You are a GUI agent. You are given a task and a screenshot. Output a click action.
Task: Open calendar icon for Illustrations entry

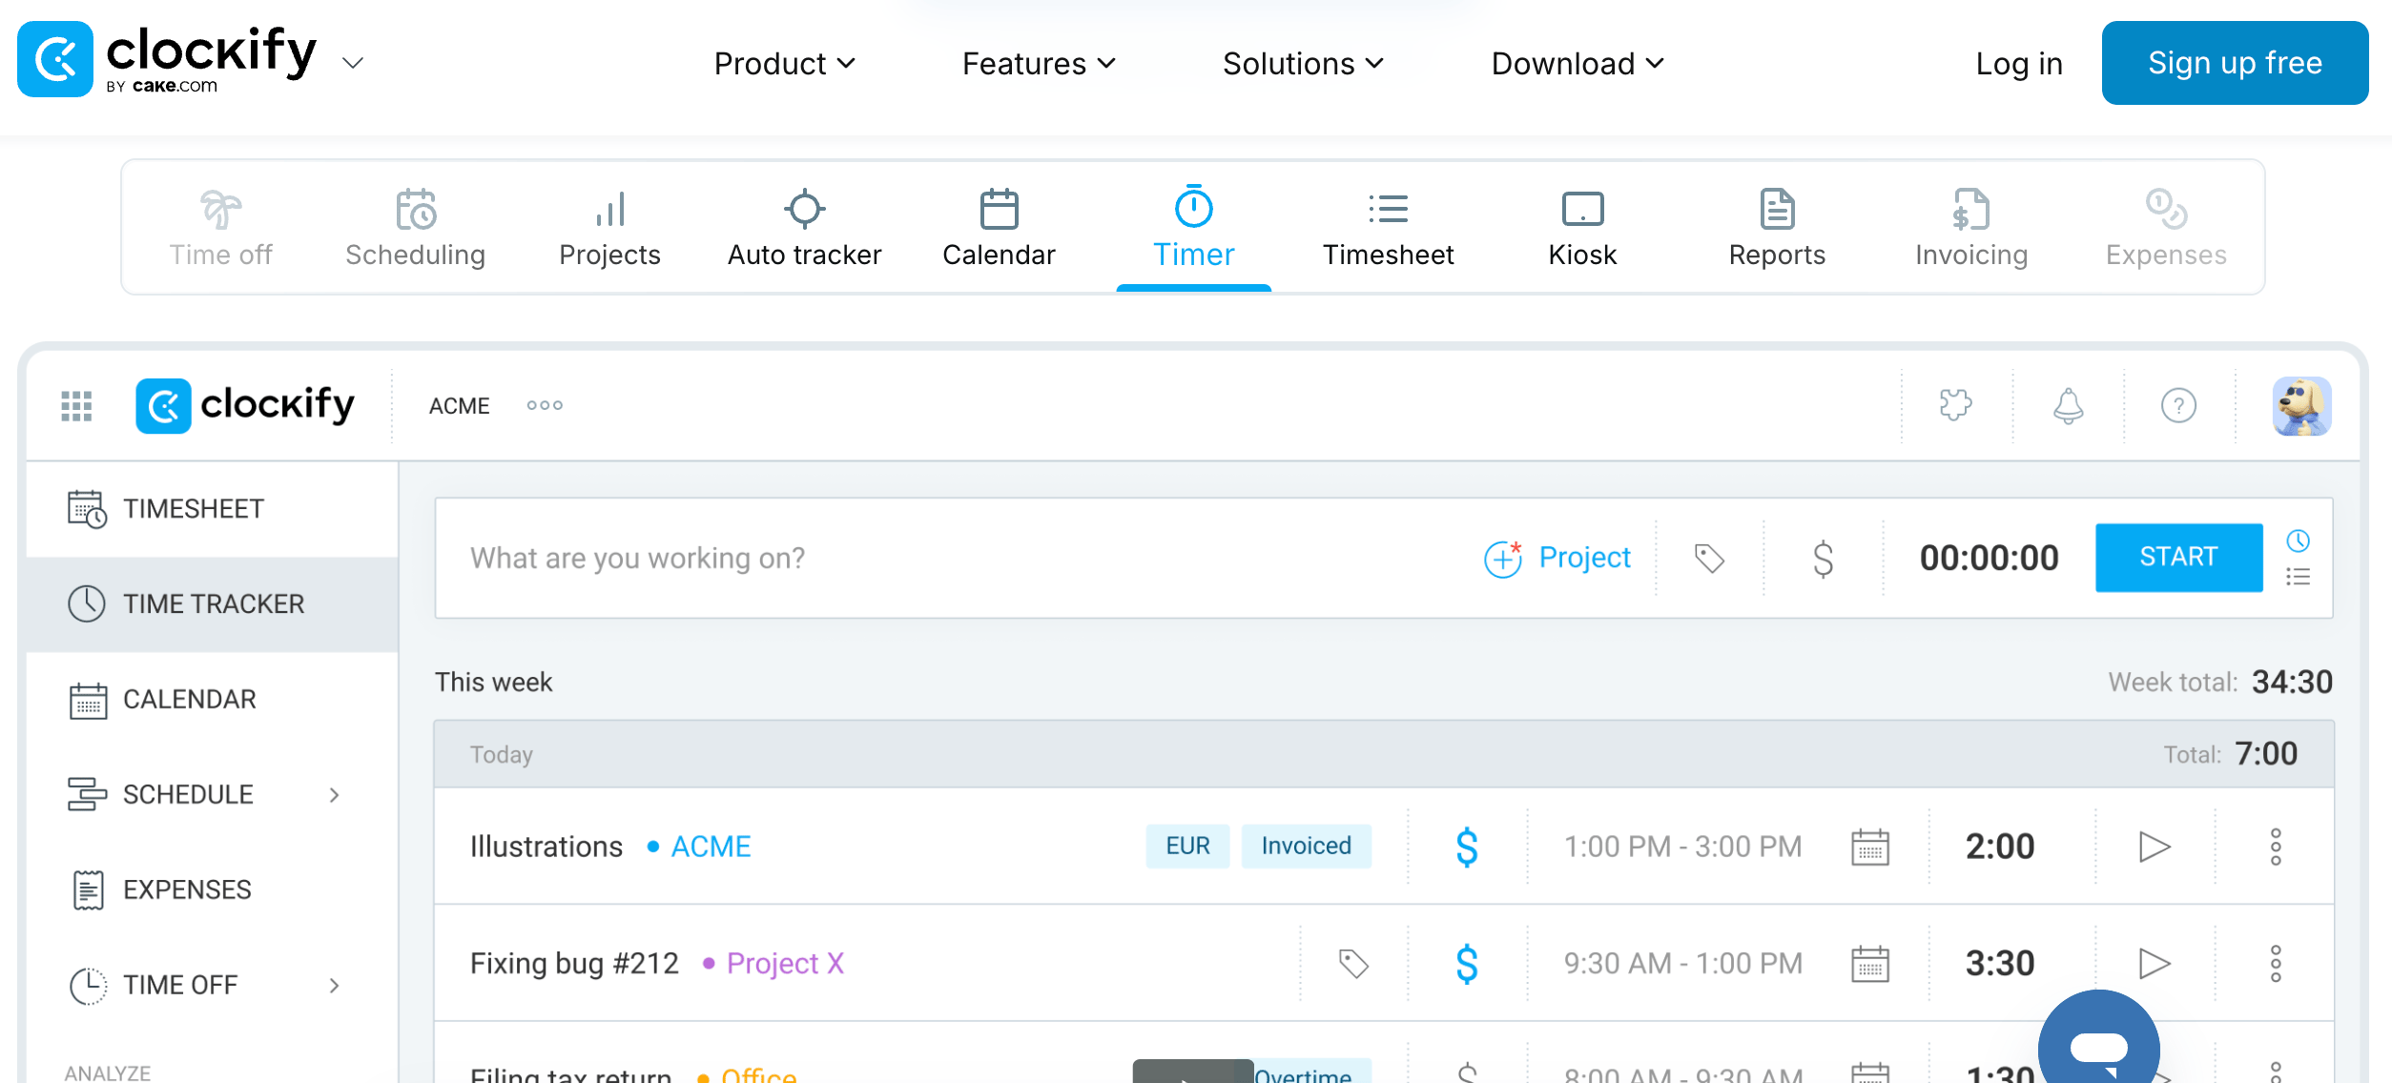[1869, 847]
